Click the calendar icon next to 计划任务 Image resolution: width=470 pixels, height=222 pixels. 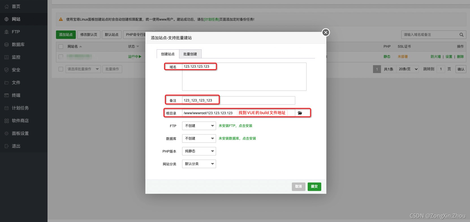tap(7, 108)
